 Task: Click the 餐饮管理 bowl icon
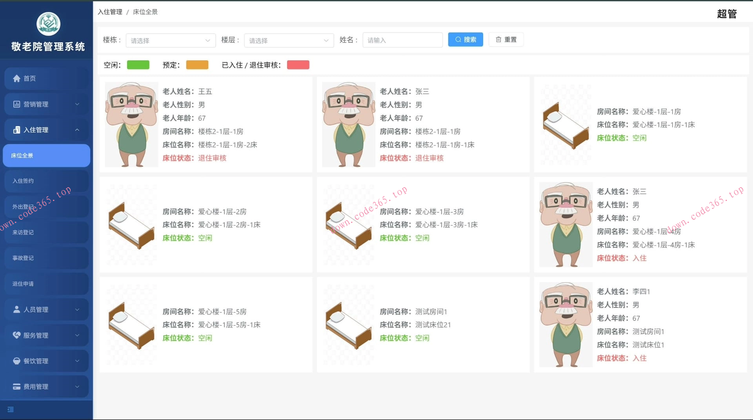coord(16,361)
